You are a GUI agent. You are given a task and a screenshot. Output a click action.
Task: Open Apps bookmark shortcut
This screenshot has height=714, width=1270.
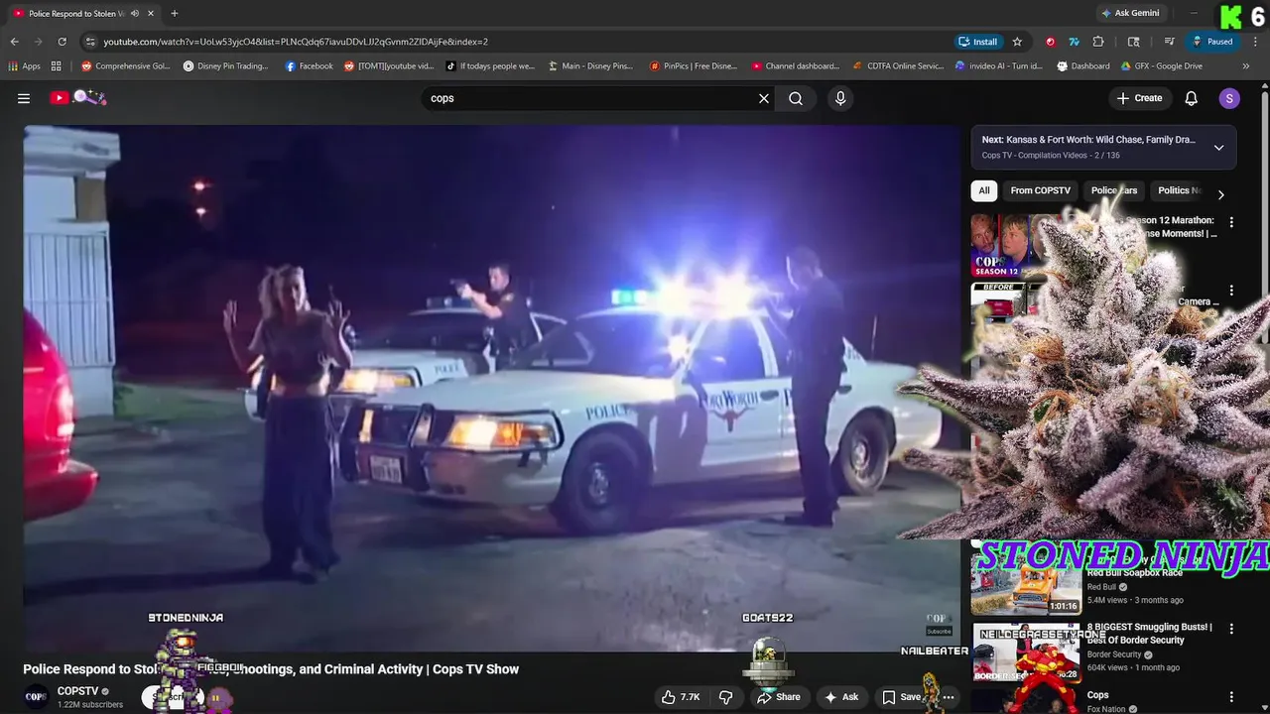24,66
